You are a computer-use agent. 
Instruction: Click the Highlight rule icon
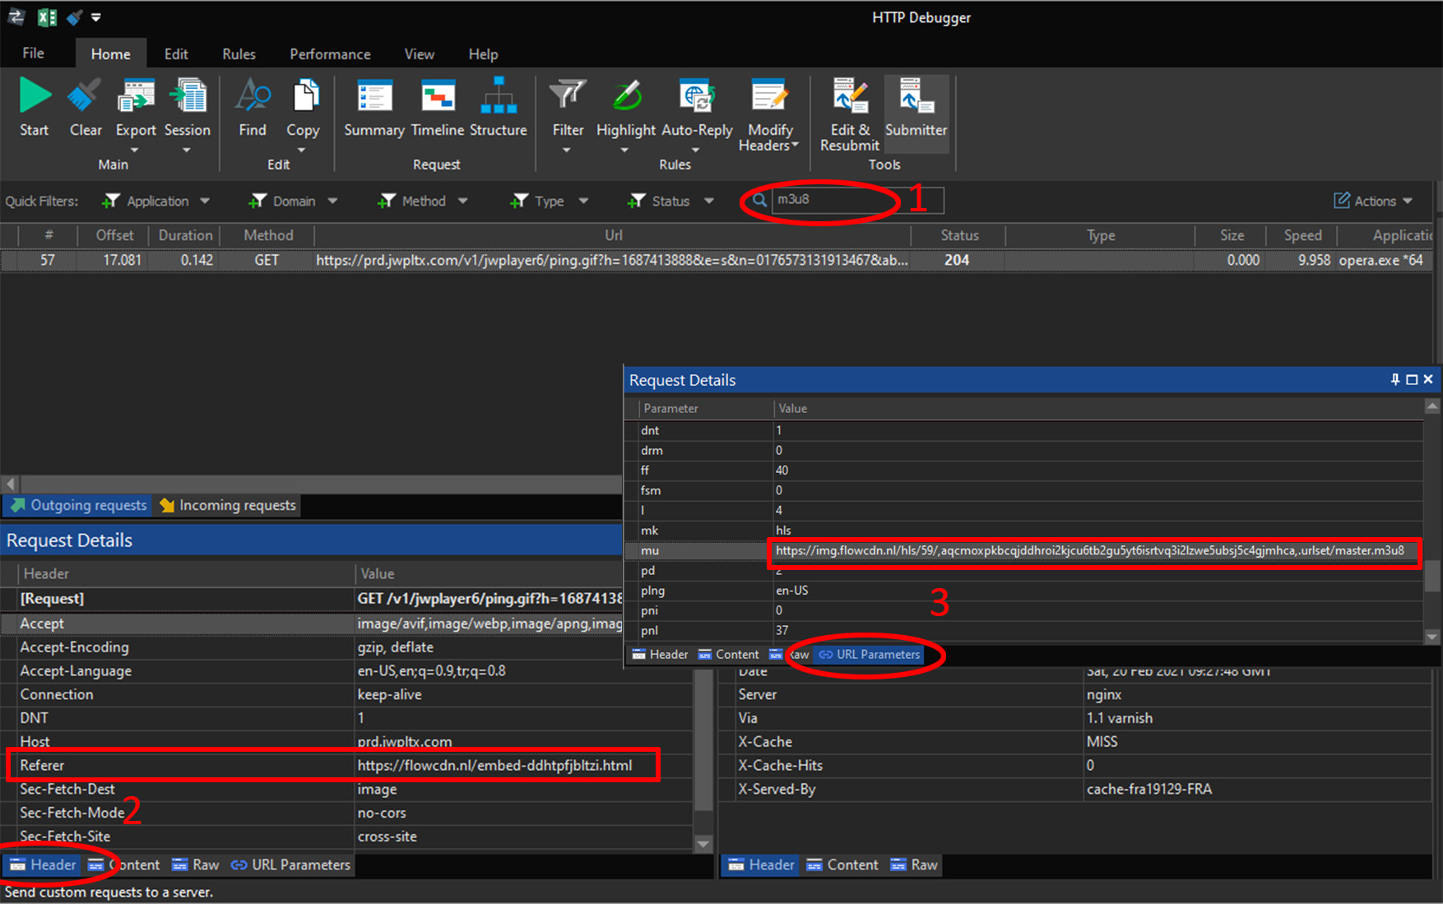click(626, 97)
